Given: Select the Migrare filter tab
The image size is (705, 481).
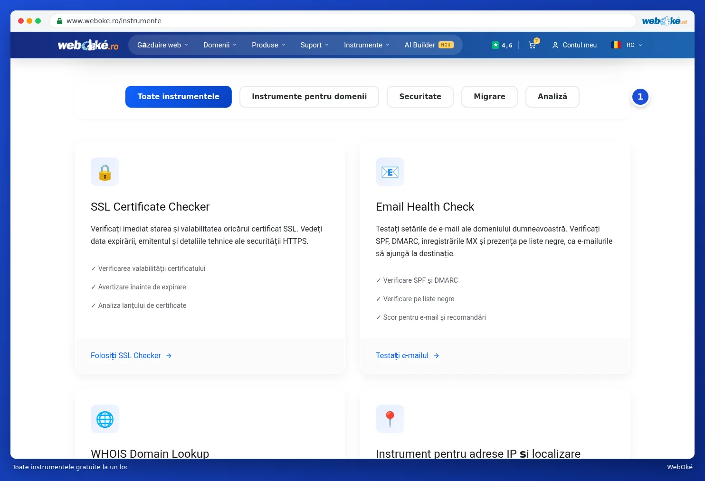Looking at the screenshot, I should point(489,97).
